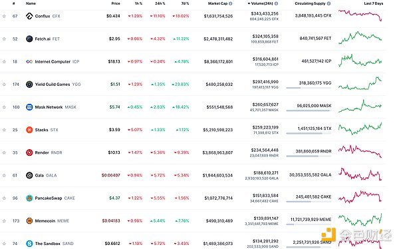The image size is (399, 249).
Task: Open The Sandbox SAND coin page
Action: point(54,244)
